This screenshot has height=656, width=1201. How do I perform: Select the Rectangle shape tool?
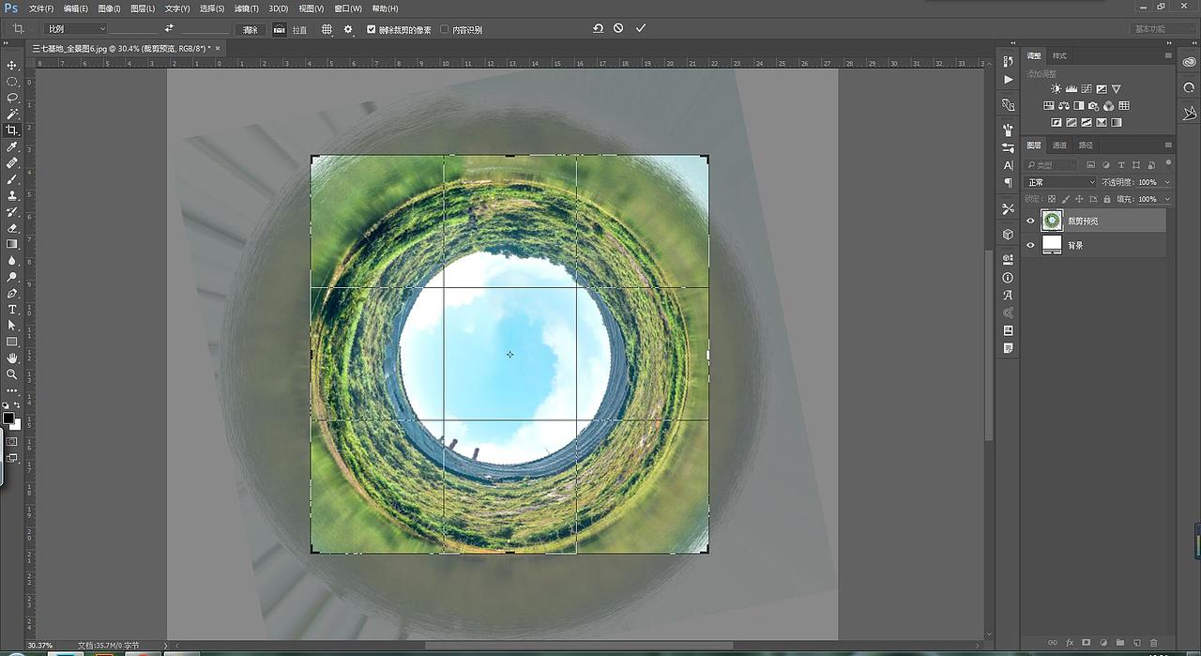tap(12, 342)
